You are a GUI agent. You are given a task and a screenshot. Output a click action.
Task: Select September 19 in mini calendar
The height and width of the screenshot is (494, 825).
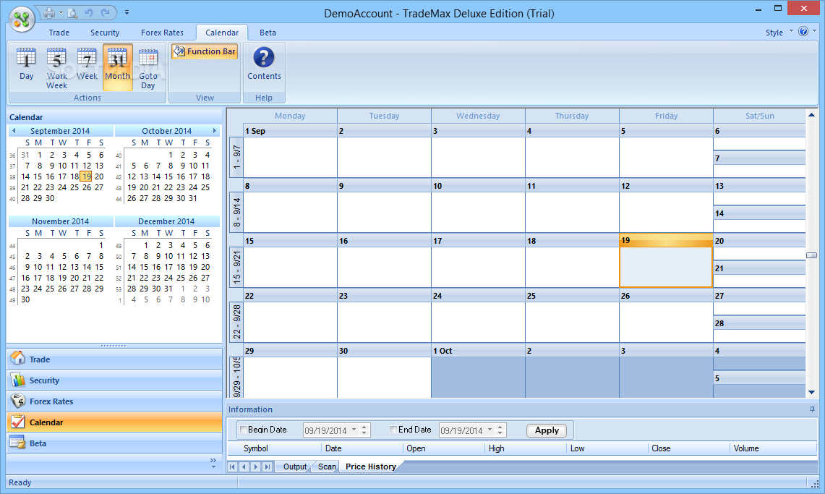pyautogui.click(x=86, y=176)
